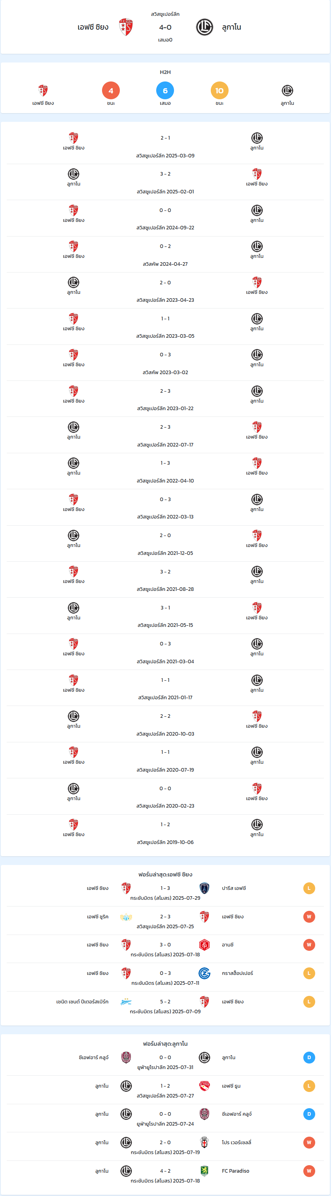Click the FC Thun crest in Lugano's form
This screenshot has width=331, height=1196.
204,1086
